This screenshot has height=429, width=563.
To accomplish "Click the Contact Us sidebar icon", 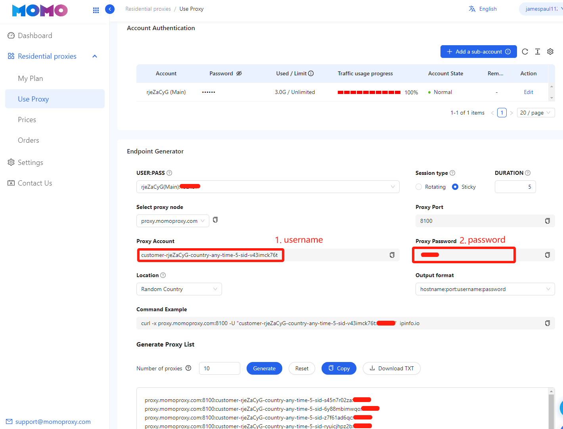I will point(11,183).
